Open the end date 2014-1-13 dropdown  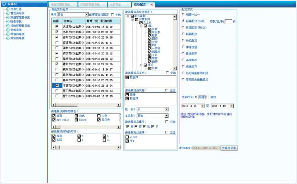[232, 106]
